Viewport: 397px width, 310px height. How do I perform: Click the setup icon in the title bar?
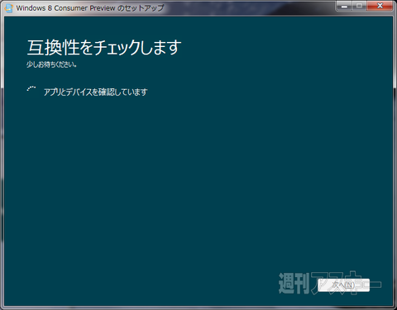pos(9,8)
